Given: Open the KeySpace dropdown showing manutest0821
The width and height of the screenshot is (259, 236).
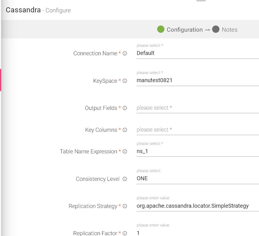Looking at the screenshot, I should pos(197,80).
